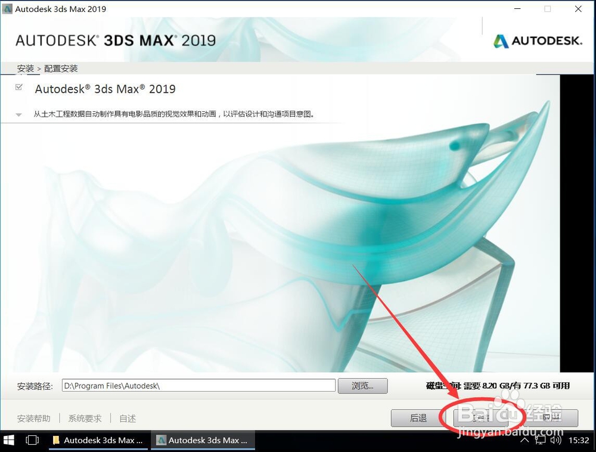
Task: Open the 系统要求 system requirements link
Action: (x=84, y=418)
